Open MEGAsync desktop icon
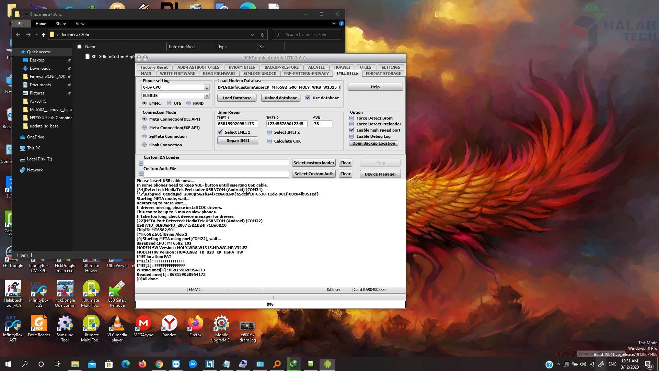The width and height of the screenshot is (659, 371). (143, 326)
